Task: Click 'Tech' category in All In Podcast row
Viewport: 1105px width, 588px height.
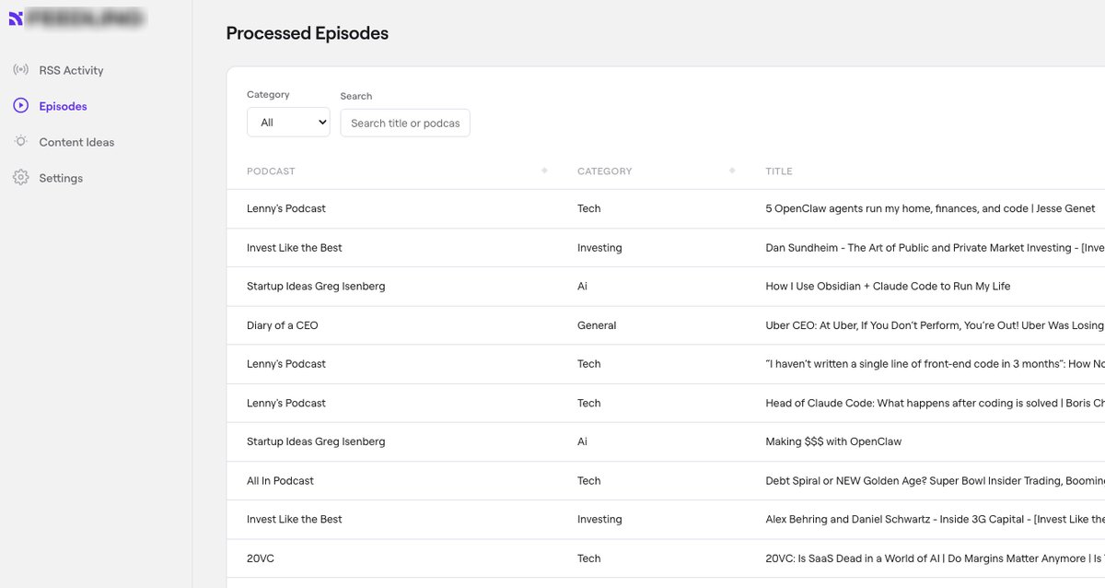Action: tap(588, 480)
